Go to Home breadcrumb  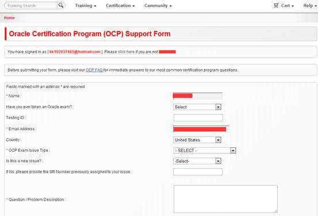(9, 18)
